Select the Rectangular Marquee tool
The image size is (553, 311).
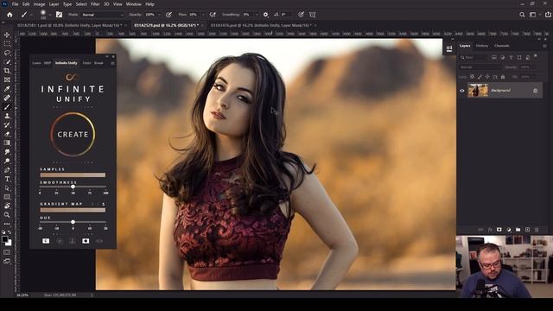click(x=7, y=44)
